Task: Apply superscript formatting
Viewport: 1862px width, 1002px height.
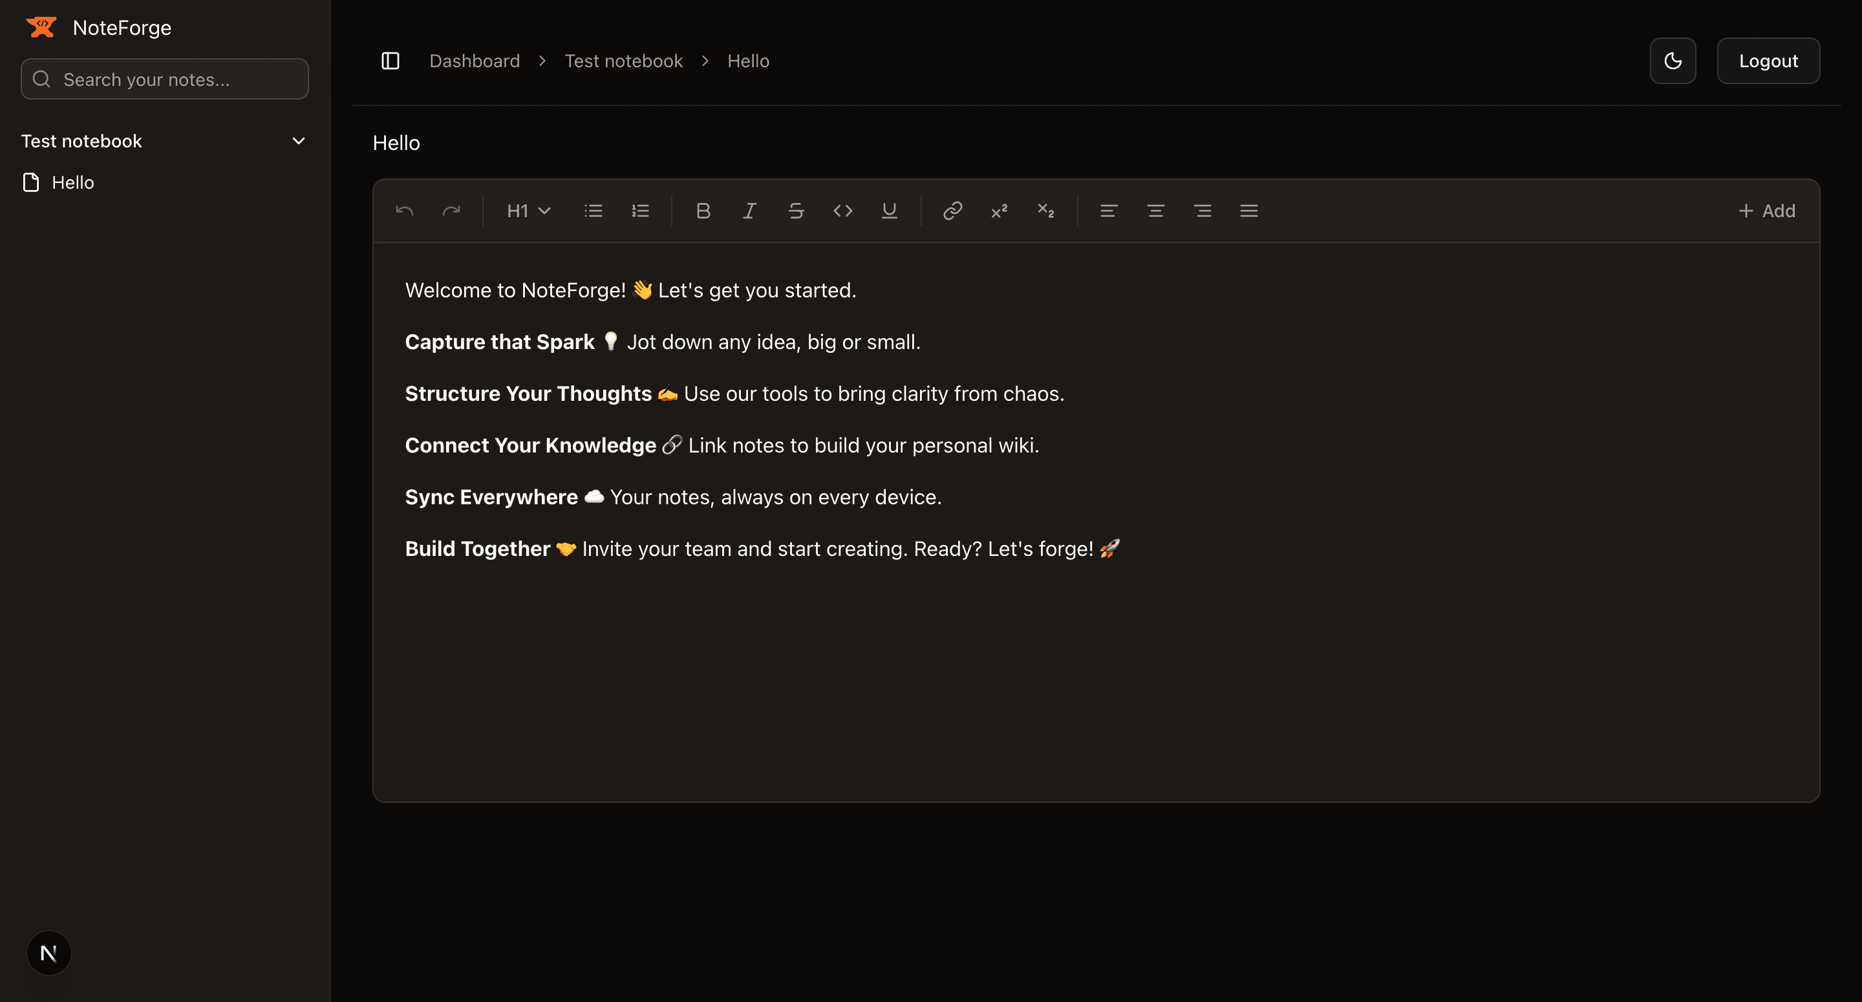Action: click(x=998, y=210)
